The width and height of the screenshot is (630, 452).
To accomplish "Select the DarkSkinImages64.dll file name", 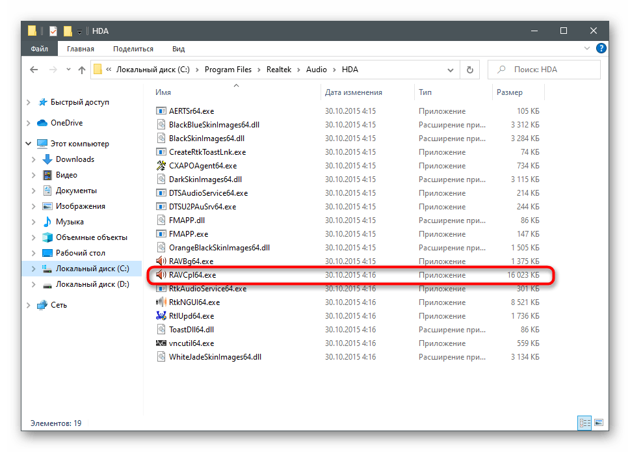I will [205, 179].
